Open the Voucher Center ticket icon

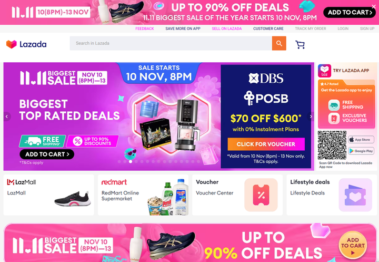coord(261,195)
